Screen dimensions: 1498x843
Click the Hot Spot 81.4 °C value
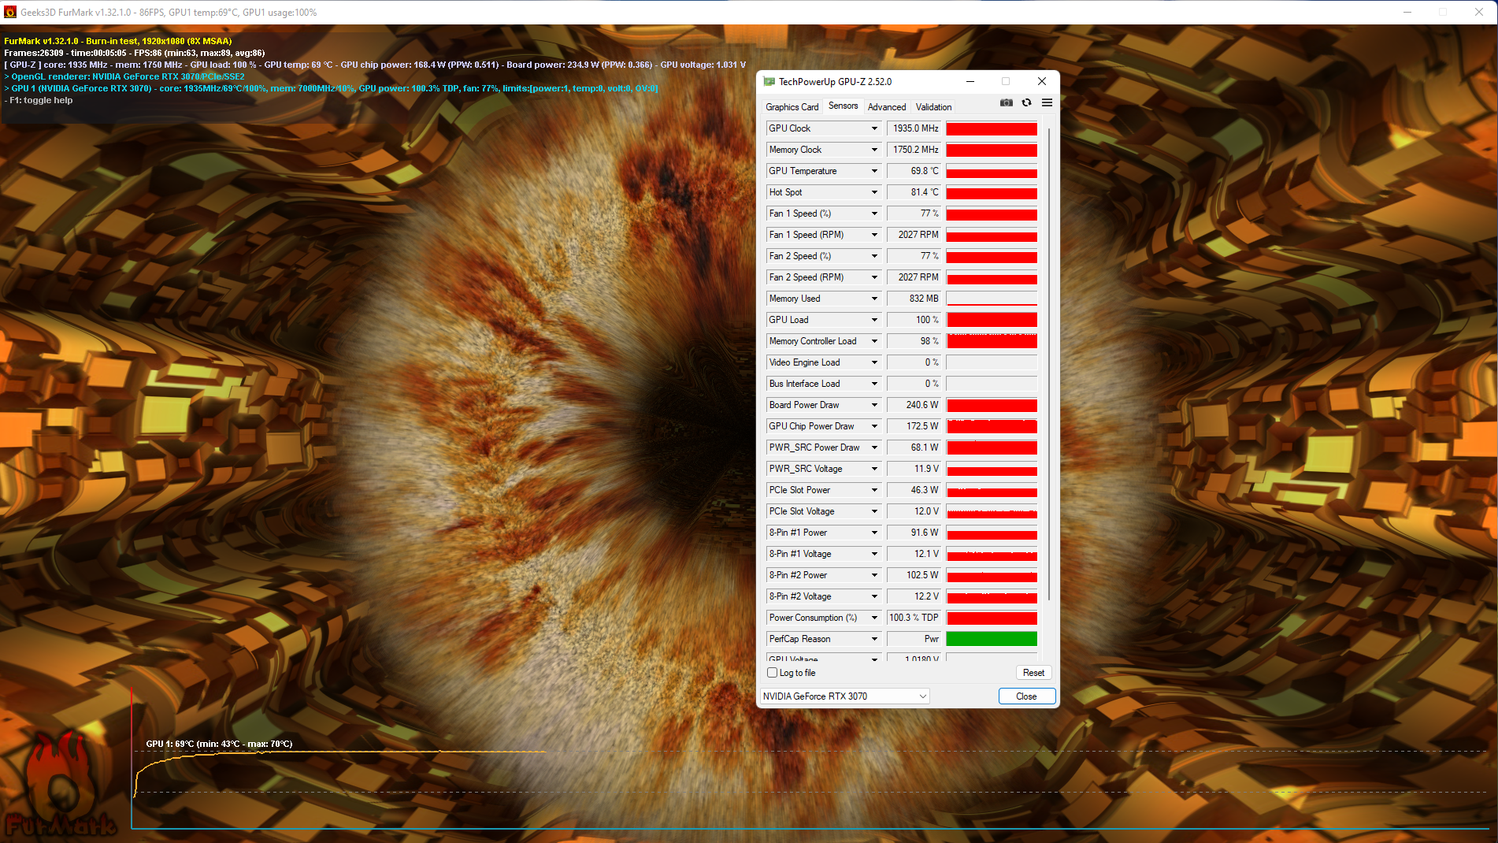click(x=914, y=192)
